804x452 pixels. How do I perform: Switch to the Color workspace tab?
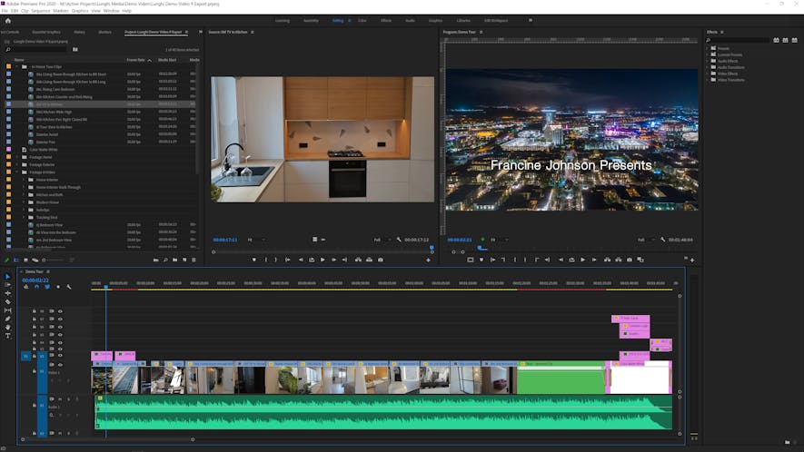(362, 19)
